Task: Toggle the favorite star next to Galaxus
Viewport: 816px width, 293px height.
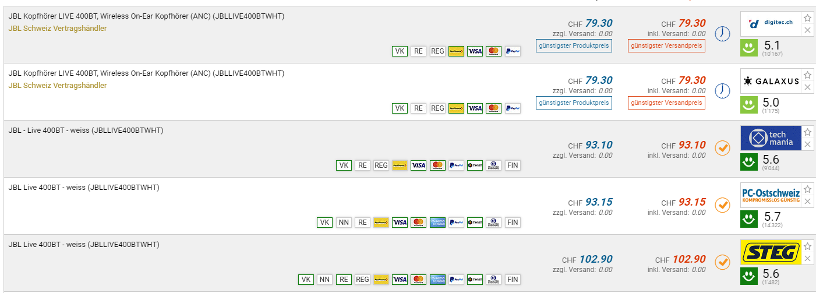Action: coord(807,75)
